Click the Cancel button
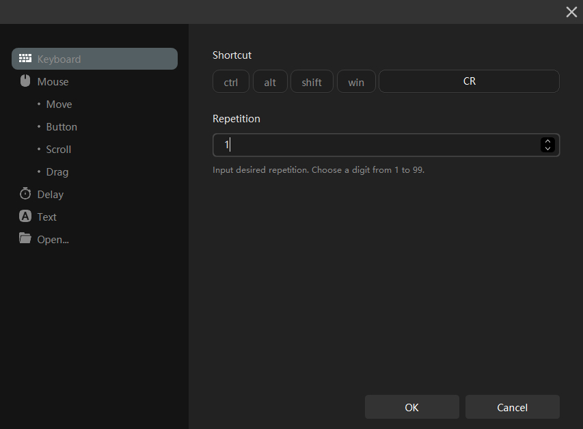Screen dimensions: 583x429 tap(512, 407)
